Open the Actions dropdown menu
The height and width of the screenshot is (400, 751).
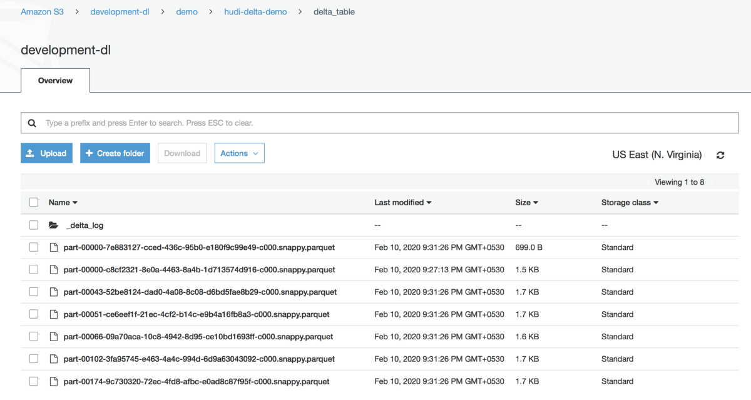point(239,153)
